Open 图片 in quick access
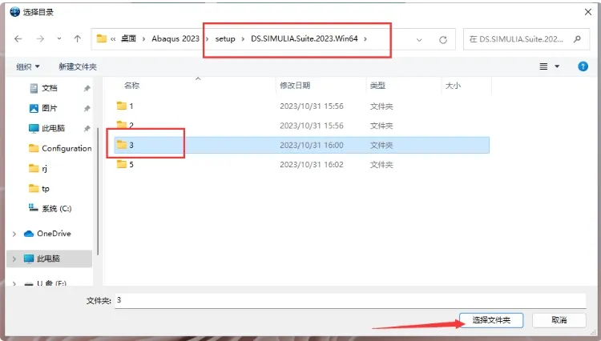The width and height of the screenshot is (601, 341). (x=49, y=108)
